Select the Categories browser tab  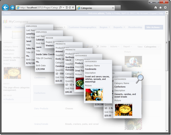coord(95,8)
